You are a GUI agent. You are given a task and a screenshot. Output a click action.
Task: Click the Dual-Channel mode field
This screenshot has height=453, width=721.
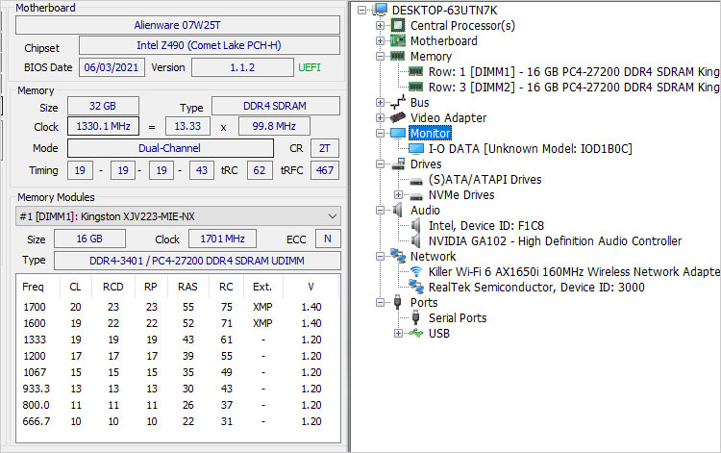(170, 148)
